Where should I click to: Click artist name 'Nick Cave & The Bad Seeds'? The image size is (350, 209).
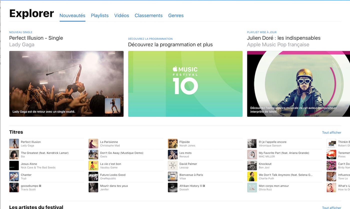[x=38, y=168]
